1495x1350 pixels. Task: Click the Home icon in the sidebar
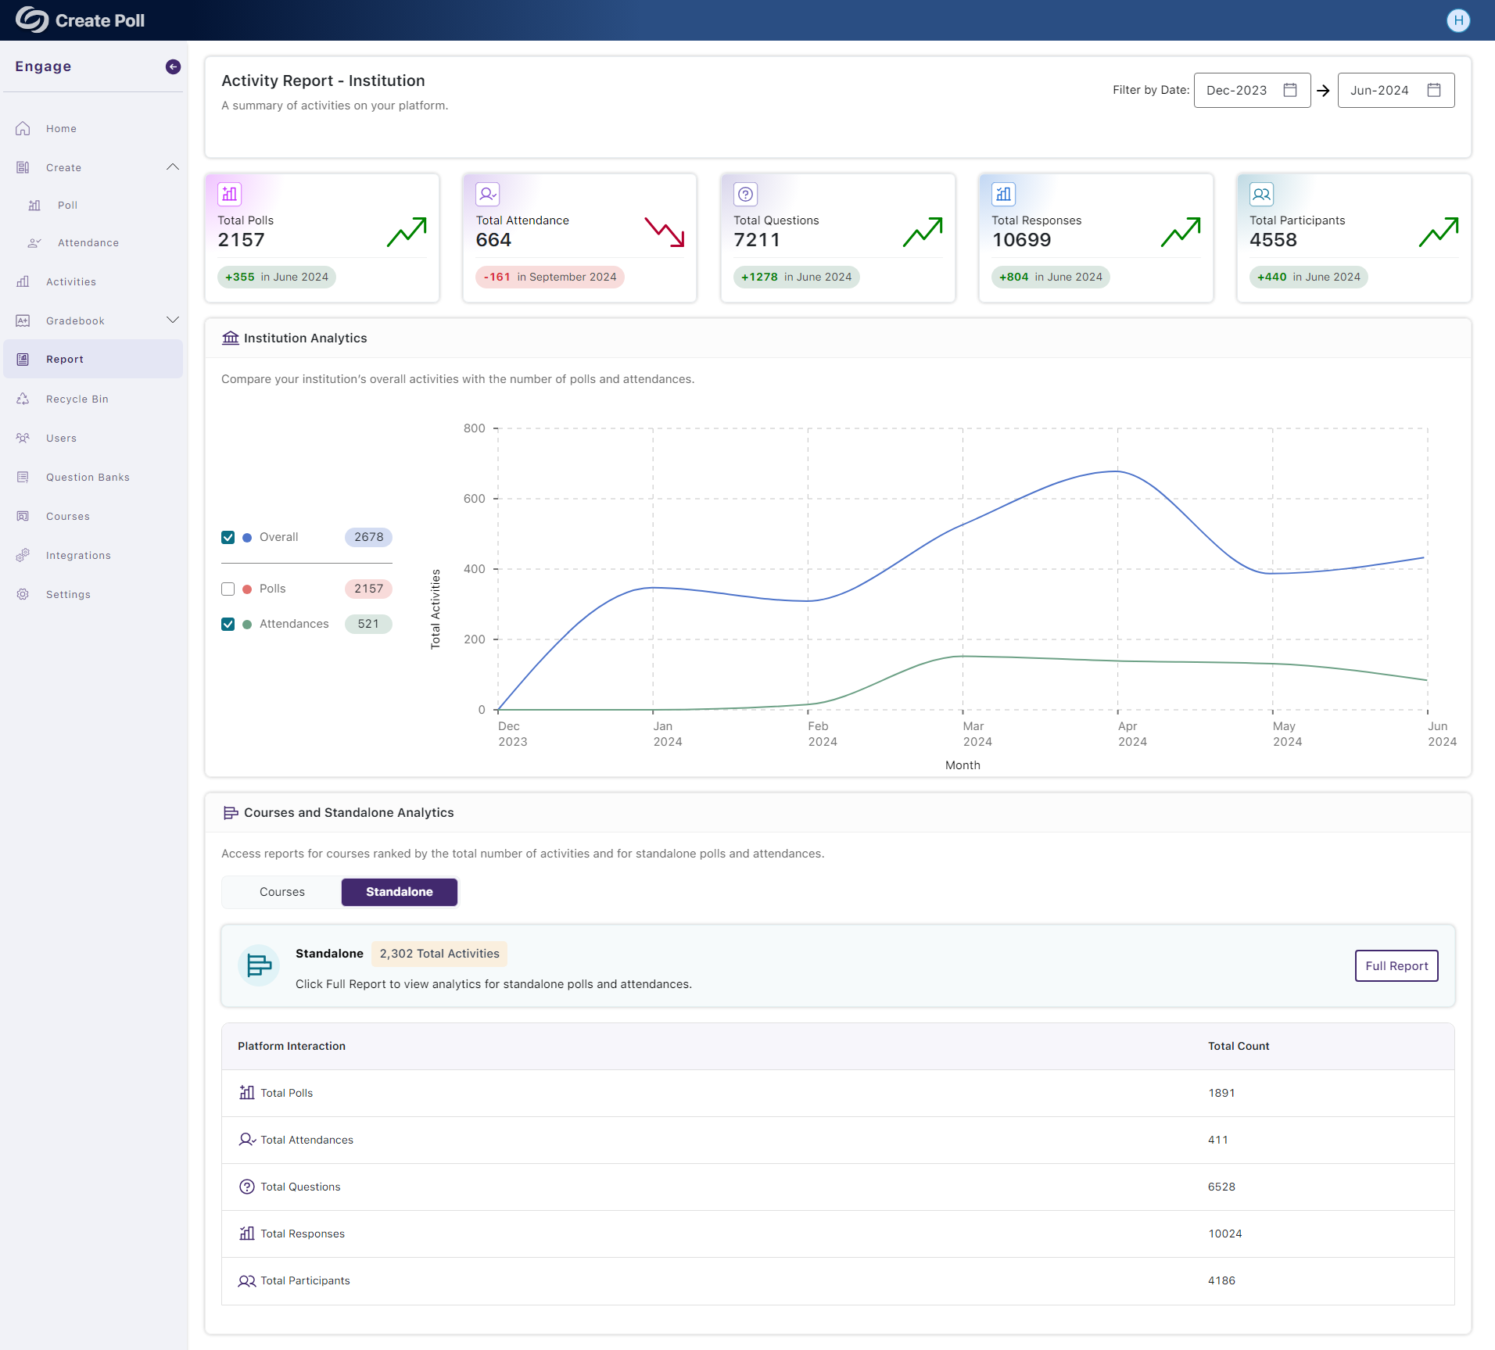tap(23, 129)
